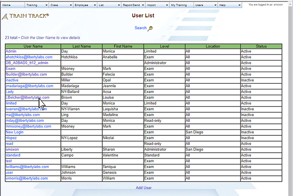Open DB_A0BAD0_tt12_admin user details
The image size is (293, 196).
tap(27, 63)
